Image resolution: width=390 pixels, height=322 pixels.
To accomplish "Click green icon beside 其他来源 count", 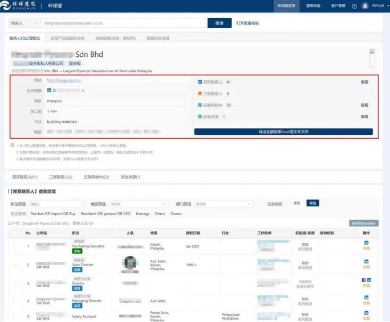I will (x=200, y=117).
